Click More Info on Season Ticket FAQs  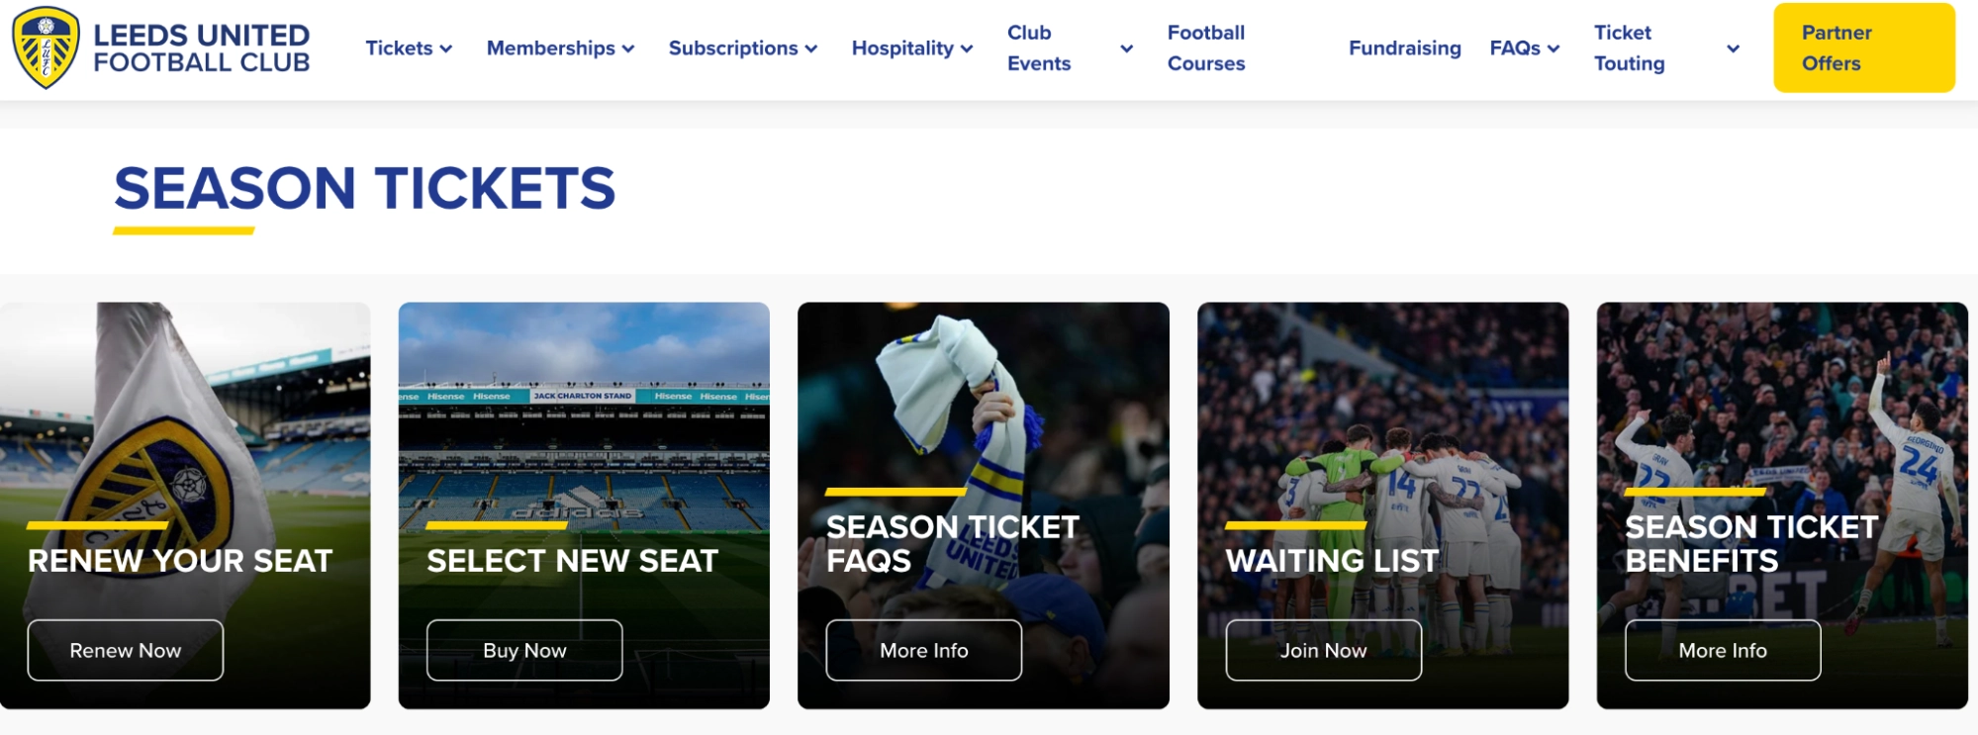[922, 650]
